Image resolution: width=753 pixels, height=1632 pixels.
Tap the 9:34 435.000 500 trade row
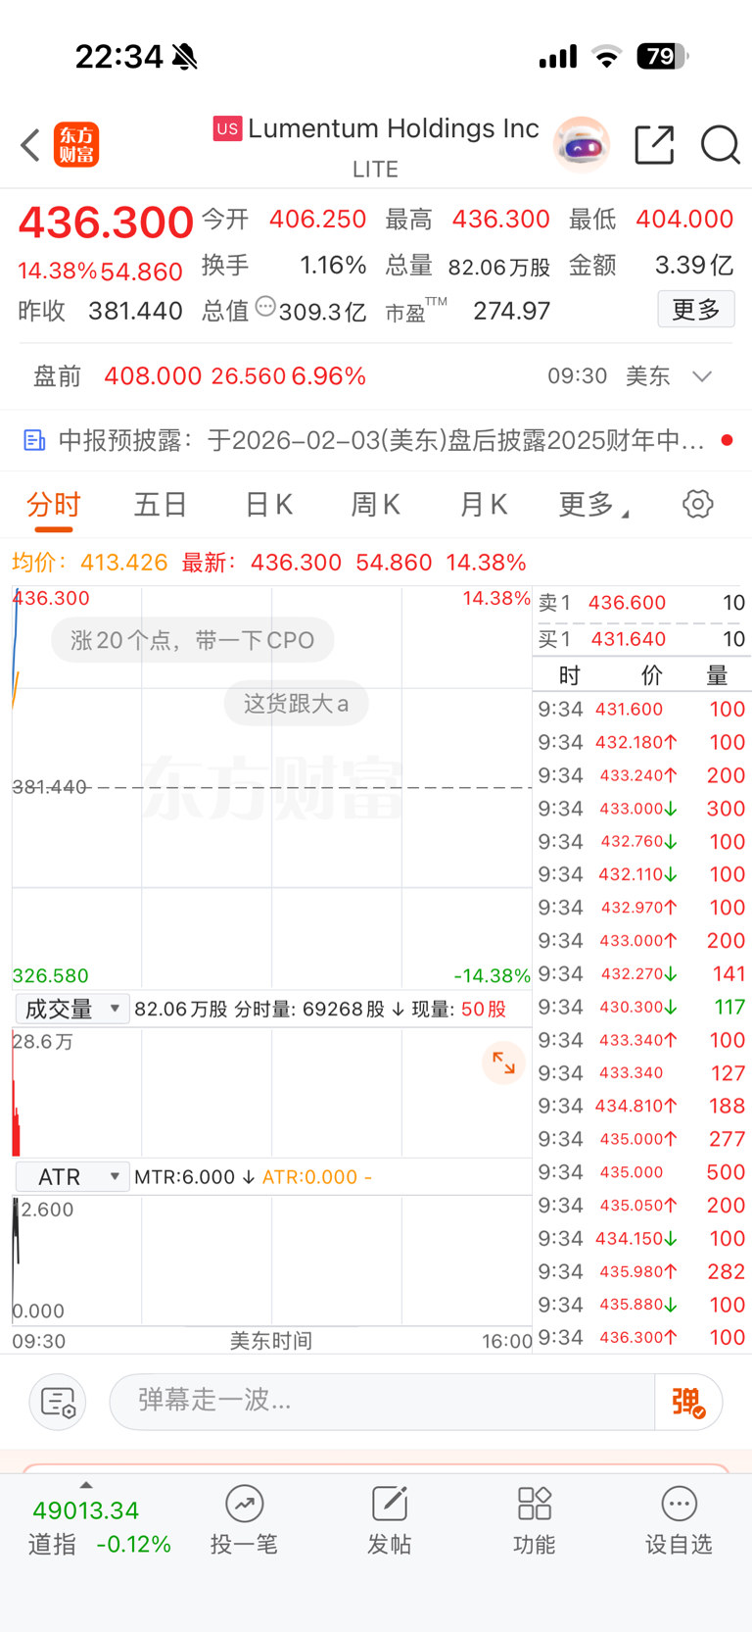click(x=642, y=1172)
